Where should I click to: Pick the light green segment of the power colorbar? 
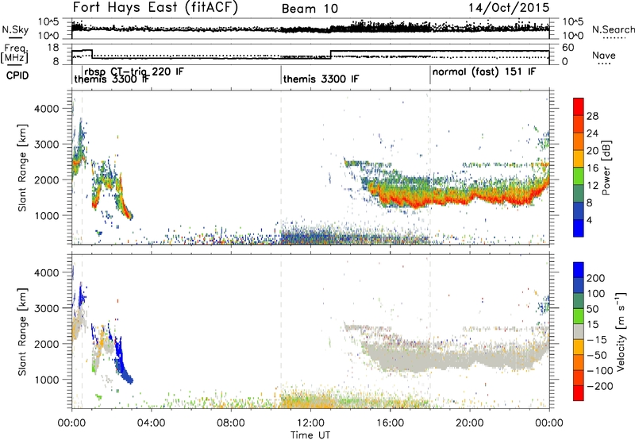tap(579, 176)
